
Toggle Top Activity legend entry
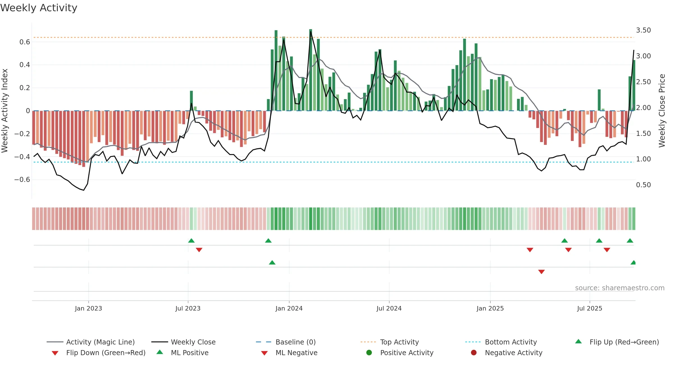[390, 342]
